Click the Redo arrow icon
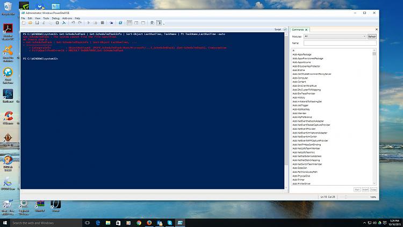This screenshot has width=403, height=227. point(80,23)
